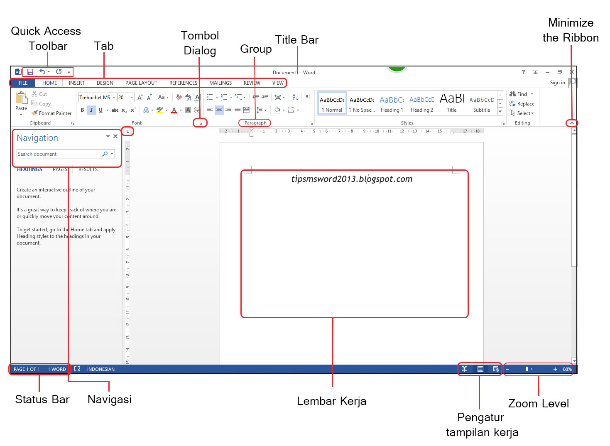Click the Paste clipboard icon

(x=21, y=98)
